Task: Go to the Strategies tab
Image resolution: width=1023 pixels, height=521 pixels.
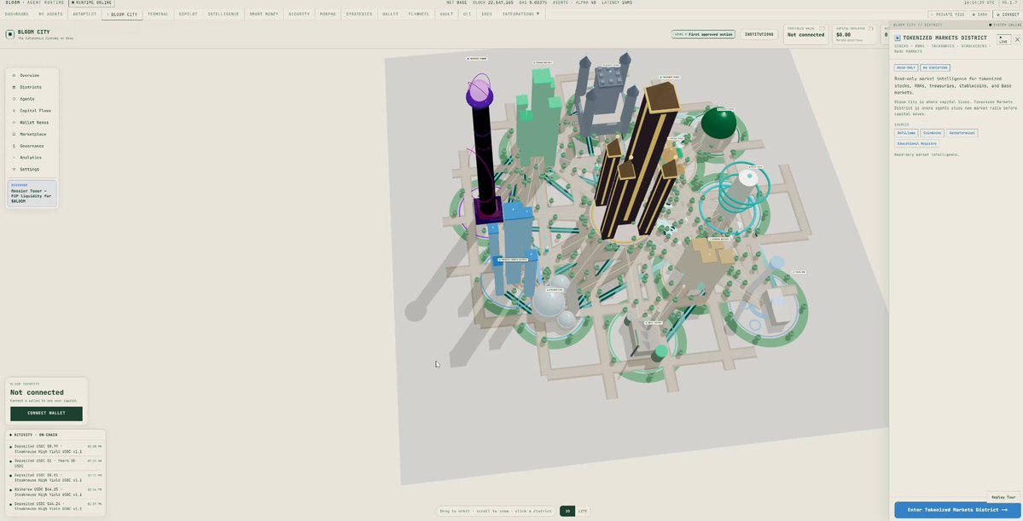Action: 359,14
